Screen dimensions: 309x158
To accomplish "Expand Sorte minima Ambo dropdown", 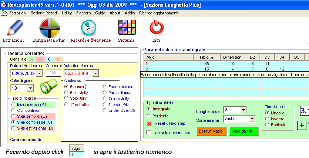I will [252, 119].
